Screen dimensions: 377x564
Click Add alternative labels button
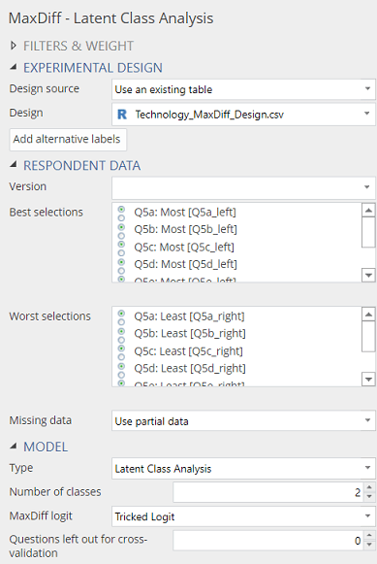coord(67,139)
